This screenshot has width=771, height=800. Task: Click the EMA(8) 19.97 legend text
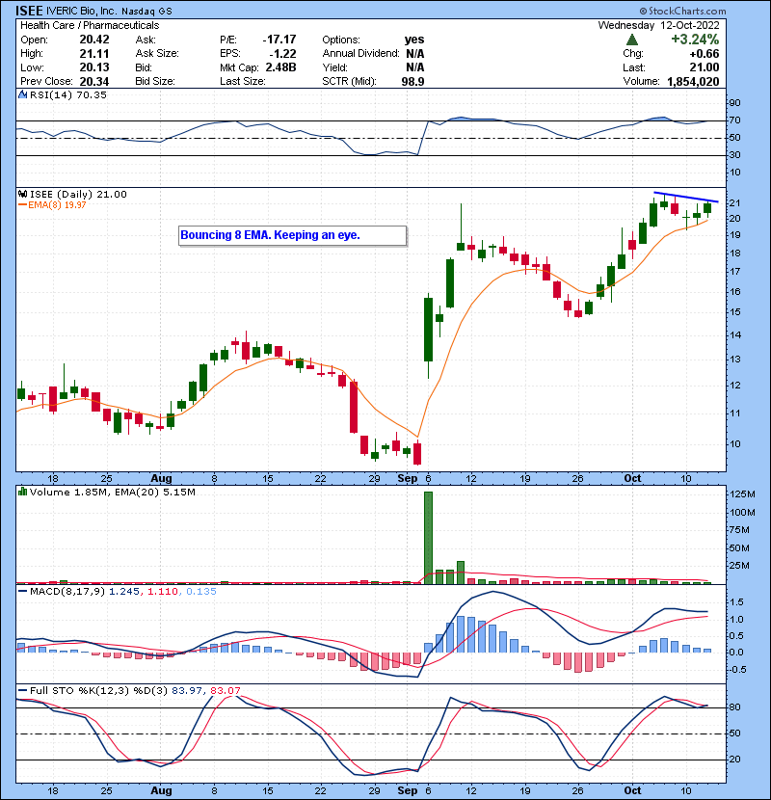[x=57, y=204]
